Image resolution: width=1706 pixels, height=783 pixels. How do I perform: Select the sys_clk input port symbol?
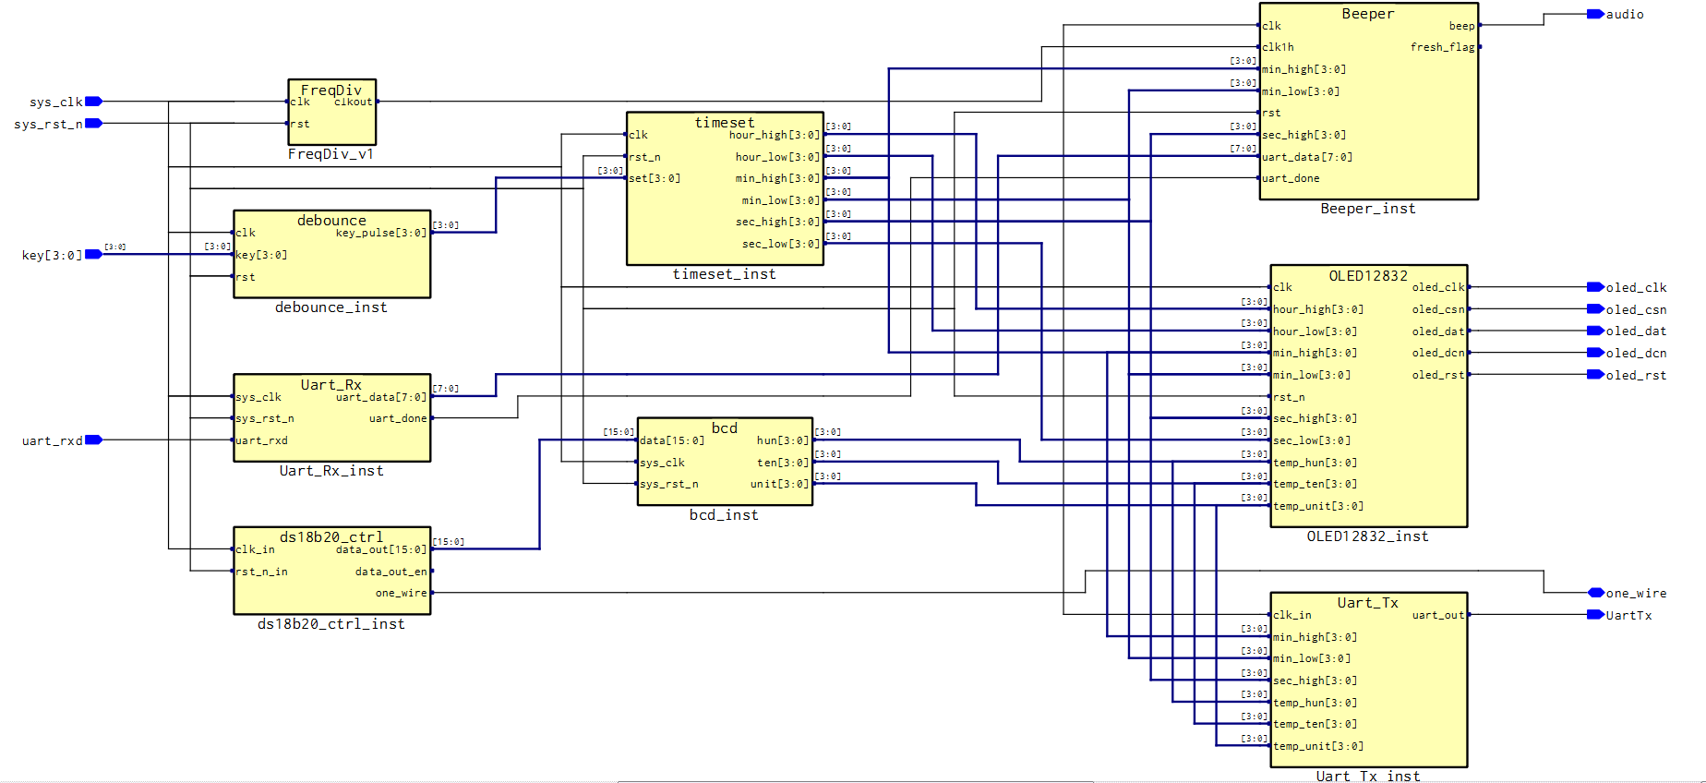(93, 102)
